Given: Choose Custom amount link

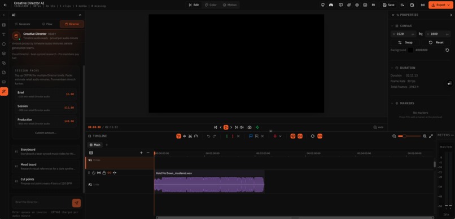Looking at the screenshot, I should pyautogui.click(x=46, y=133).
